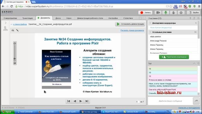Open the Настройки tab
This screenshot has width=202, height=114.
(x=113, y=18)
